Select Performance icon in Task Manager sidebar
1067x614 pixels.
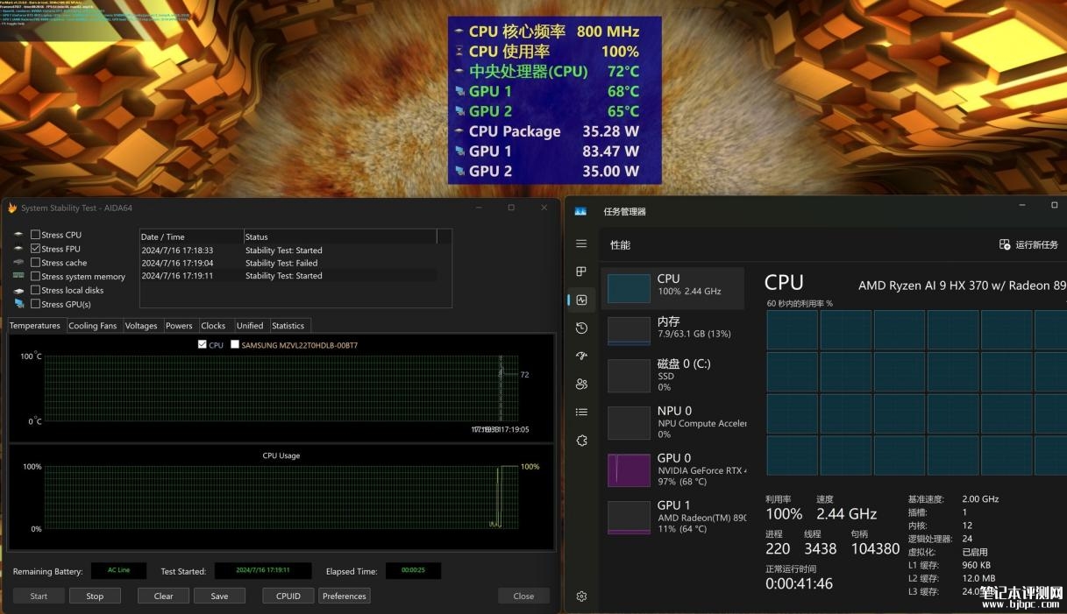[x=581, y=300]
